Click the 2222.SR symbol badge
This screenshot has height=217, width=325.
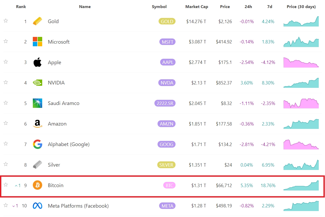click(x=165, y=103)
